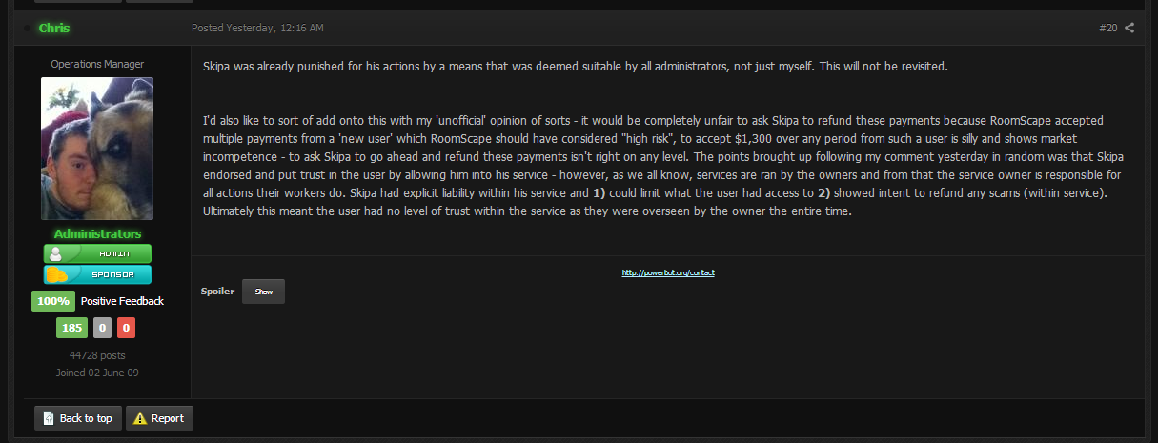This screenshot has height=443, width=1158.
Task: Select the gray neutral feedback count
Action: pos(102,329)
